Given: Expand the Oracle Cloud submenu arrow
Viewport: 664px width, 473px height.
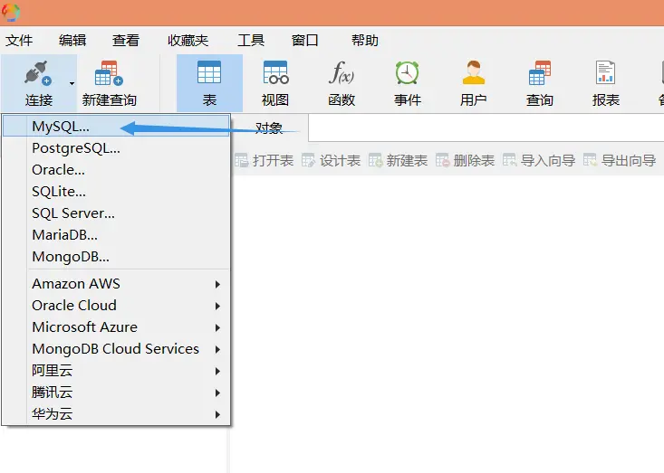Looking at the screenshot, I should pos(217,306).
